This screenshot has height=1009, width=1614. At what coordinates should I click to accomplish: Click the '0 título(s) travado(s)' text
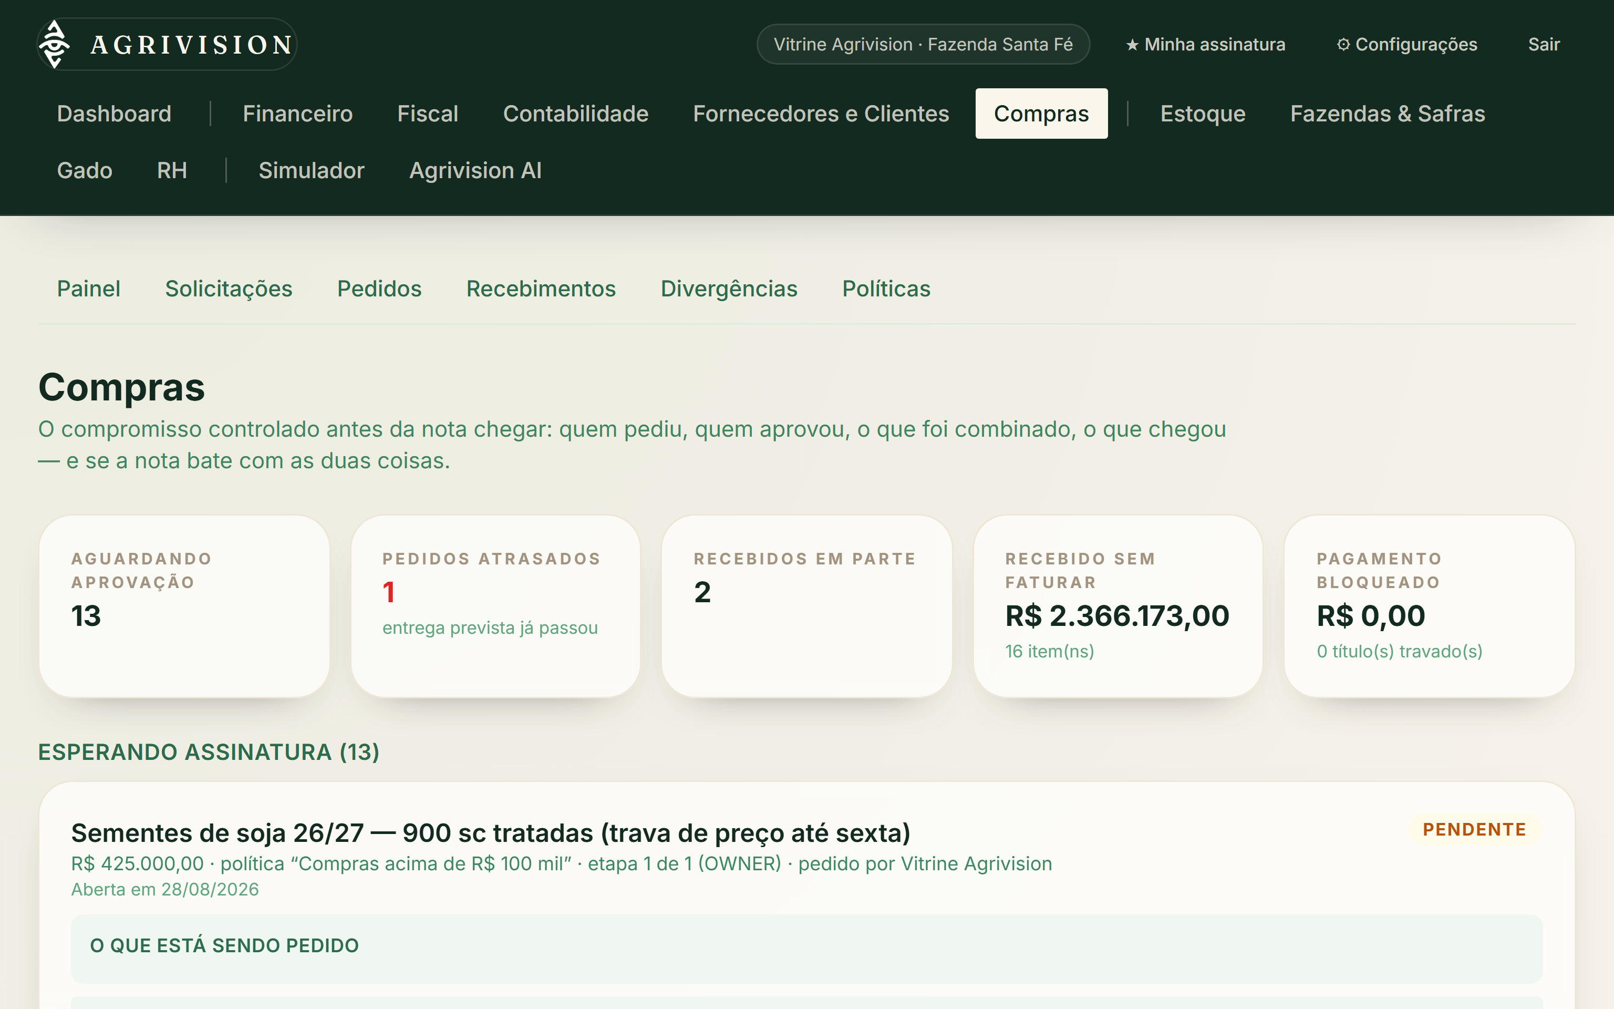click(1399, 651)
